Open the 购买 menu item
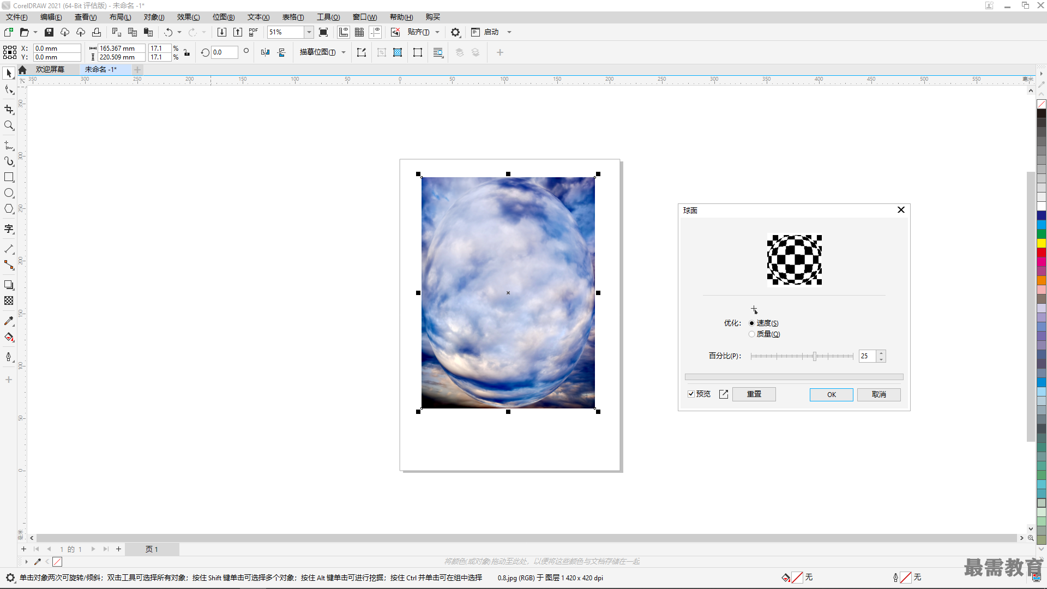The image size is (1047, 589). click(x=433, y=17)
